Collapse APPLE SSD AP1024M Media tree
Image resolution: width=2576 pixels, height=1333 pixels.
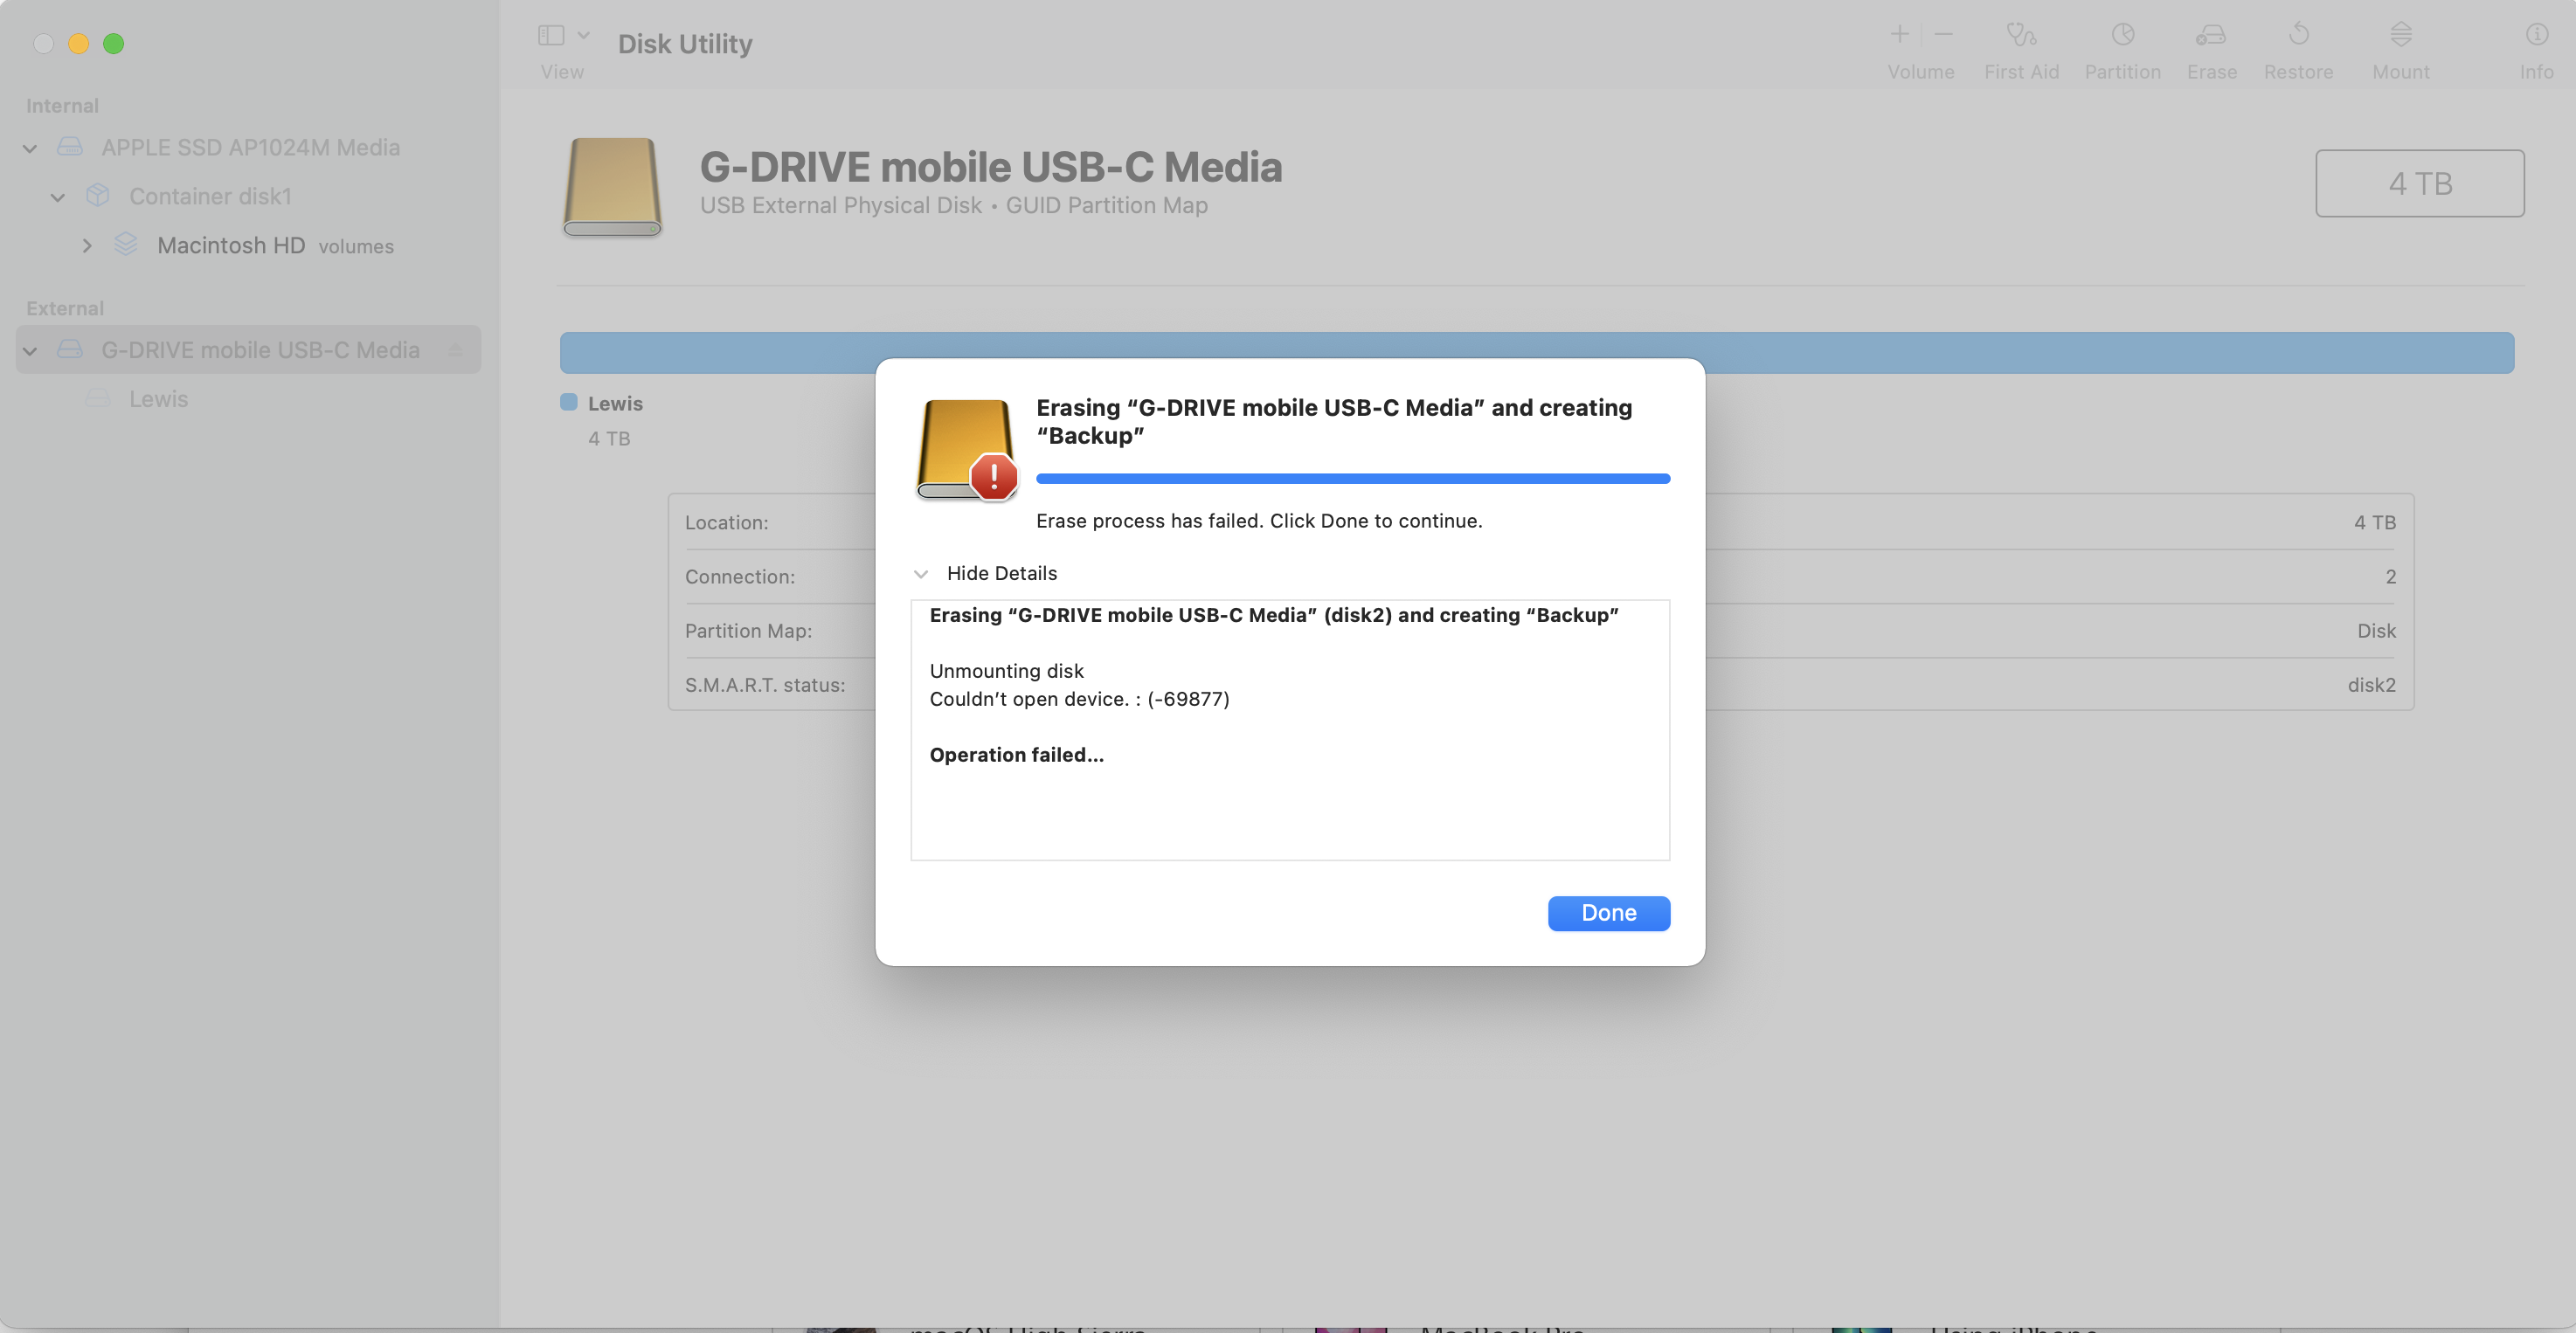(30, 148)
